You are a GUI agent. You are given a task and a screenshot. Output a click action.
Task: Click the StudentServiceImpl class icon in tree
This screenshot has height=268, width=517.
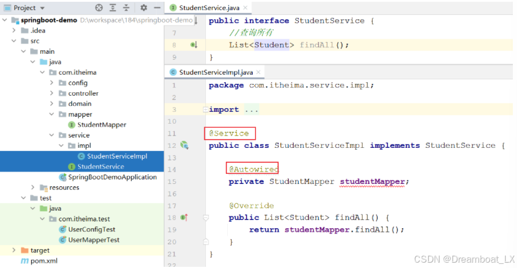tap(81, 156)
